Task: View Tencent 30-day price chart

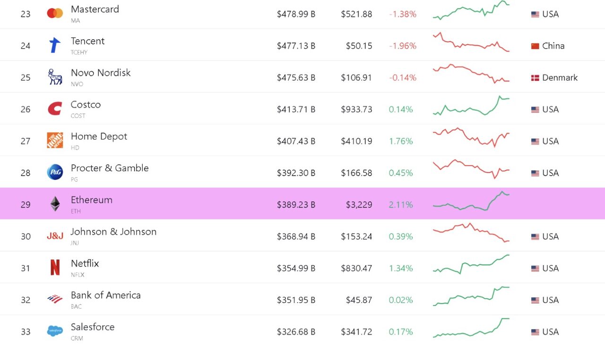Action: (471, 42)
